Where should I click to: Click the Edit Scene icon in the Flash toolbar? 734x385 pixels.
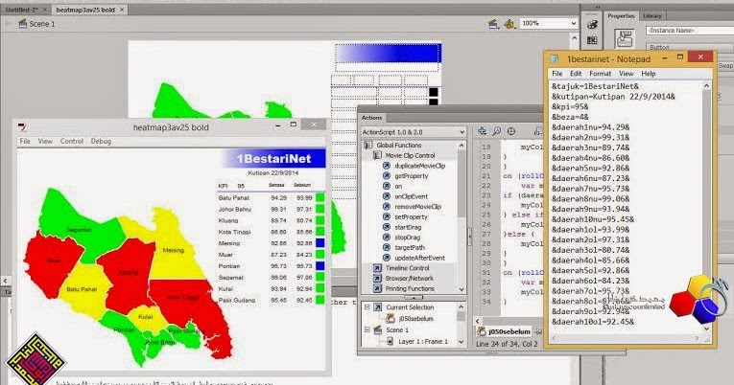click(x=492, y=23)
